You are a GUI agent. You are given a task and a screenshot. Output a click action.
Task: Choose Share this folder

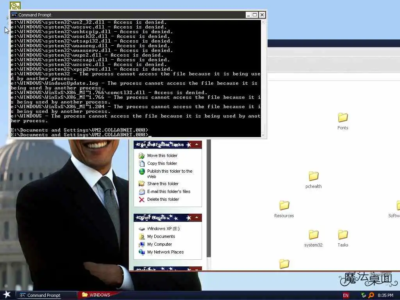coord(163,184)
